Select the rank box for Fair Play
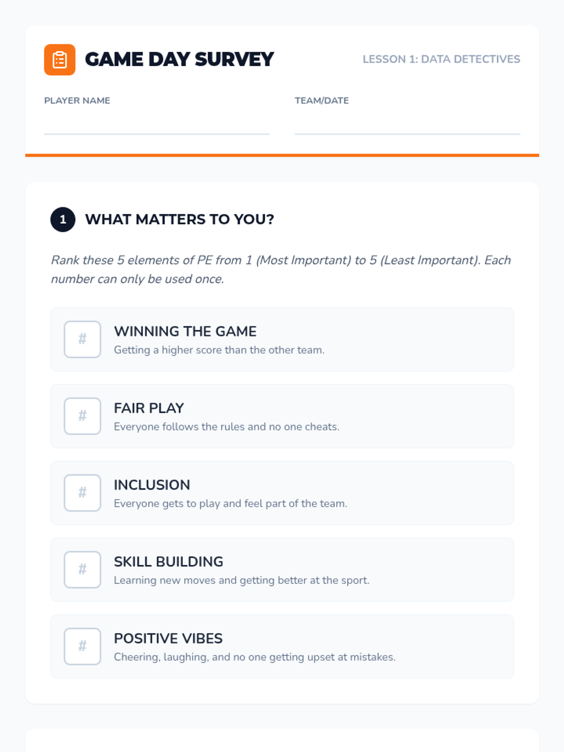 click(x=82, y=416)
